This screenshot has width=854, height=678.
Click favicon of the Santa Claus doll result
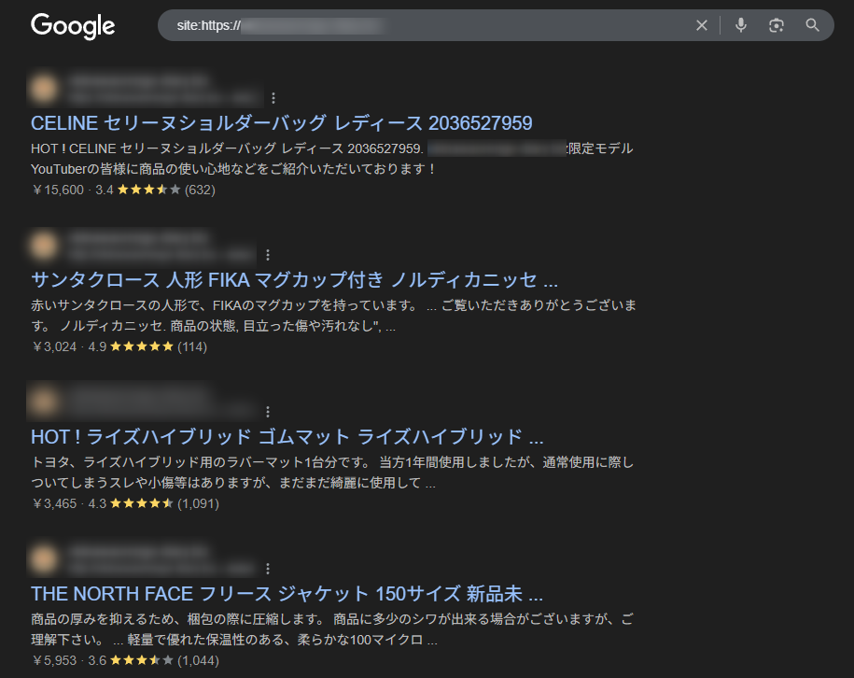click(x=42, y=246)
